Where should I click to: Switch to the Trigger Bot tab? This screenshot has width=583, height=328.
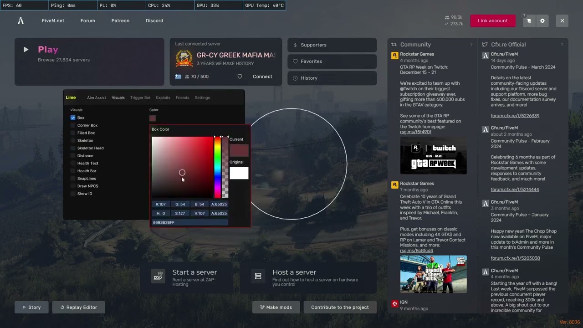tap(140, 97)
